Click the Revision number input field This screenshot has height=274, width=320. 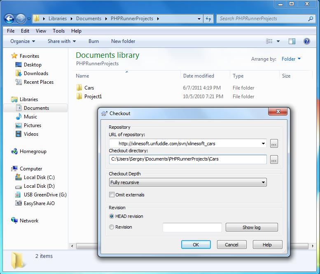(x=192, y=227)
